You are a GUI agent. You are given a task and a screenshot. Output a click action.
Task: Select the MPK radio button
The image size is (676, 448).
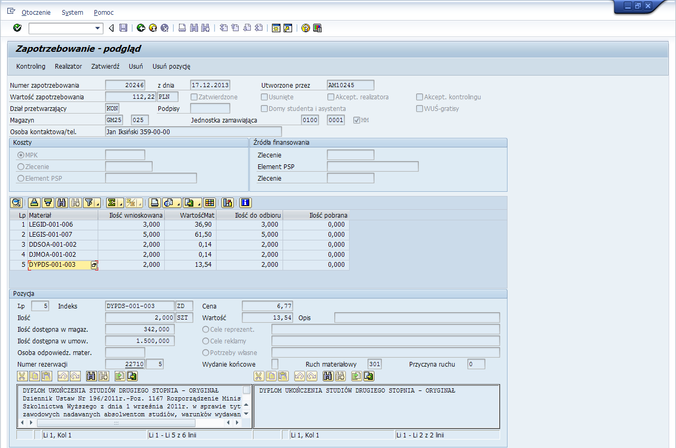pyautogui.click(x=21, y=155)
